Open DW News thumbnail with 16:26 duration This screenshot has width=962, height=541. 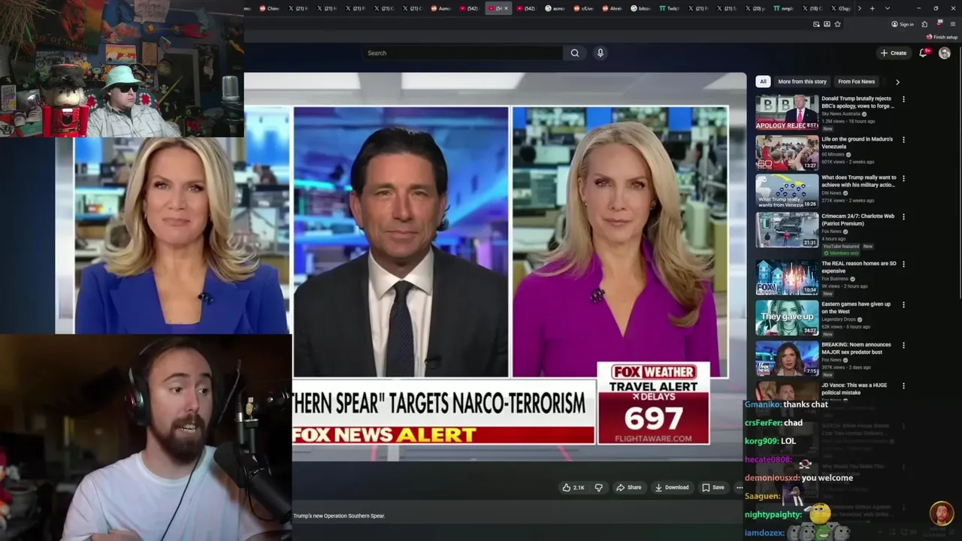(787, 191)
